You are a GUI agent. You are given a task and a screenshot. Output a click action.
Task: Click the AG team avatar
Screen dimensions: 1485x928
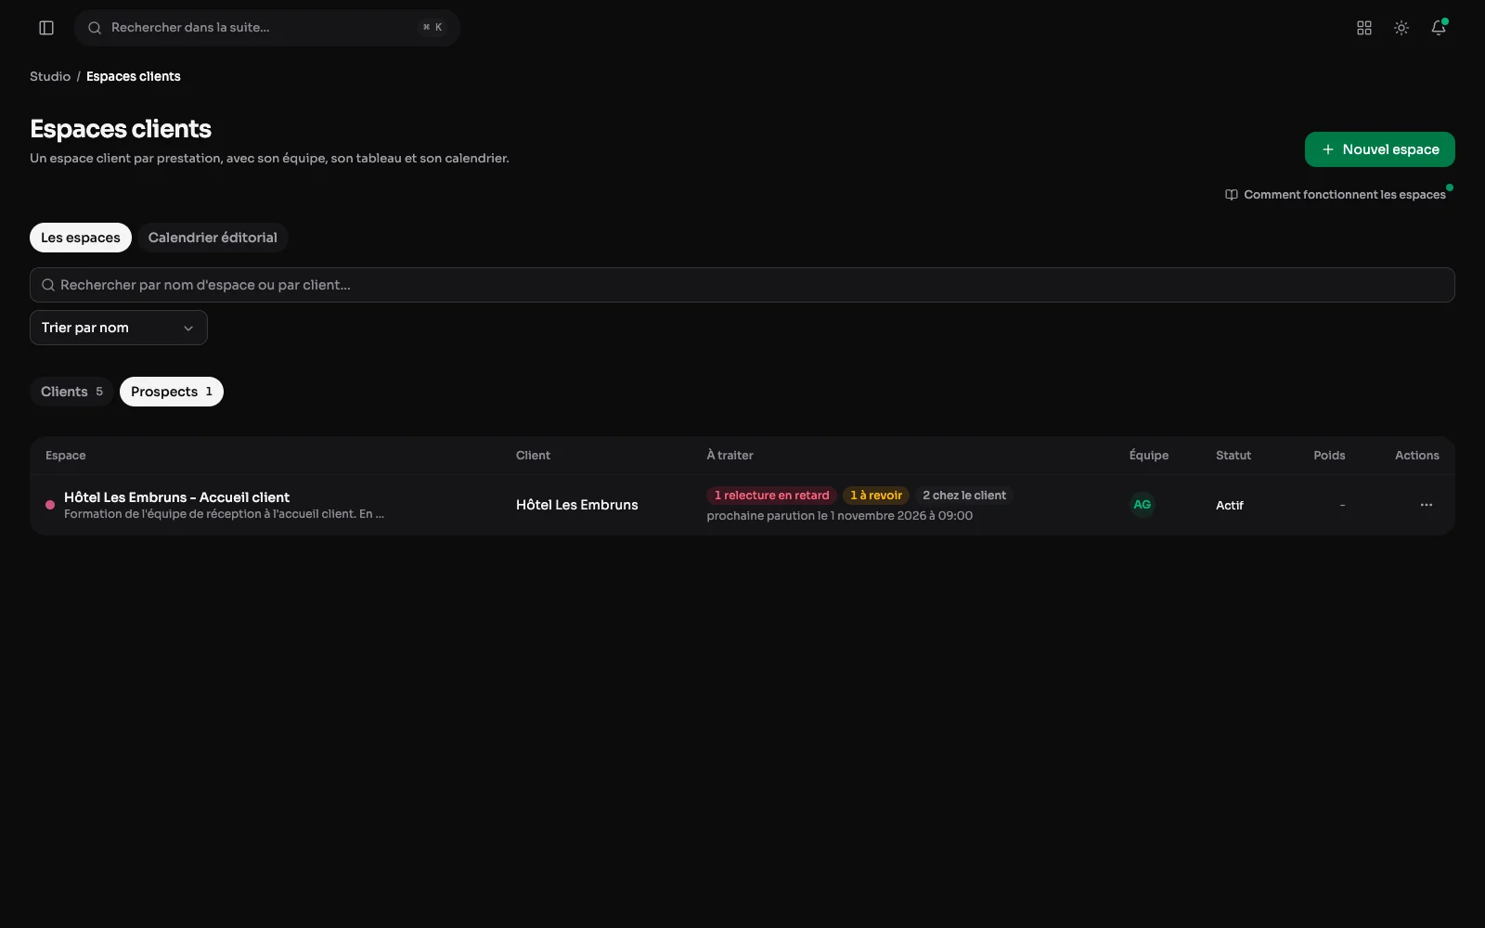click(x=1143, y=505)
